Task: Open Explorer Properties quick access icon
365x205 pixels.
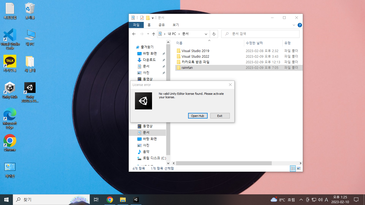Action: pyautogui.click(x=142, y=18)
